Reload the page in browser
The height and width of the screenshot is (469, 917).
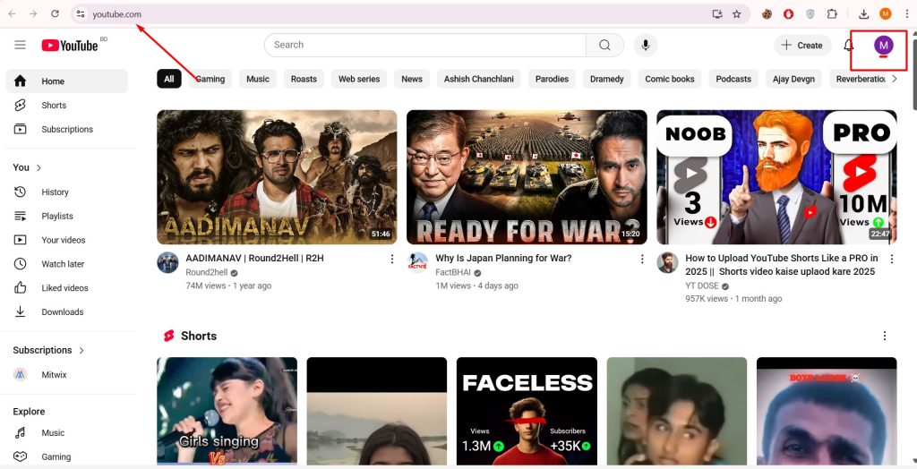click(x=55, y=14)
